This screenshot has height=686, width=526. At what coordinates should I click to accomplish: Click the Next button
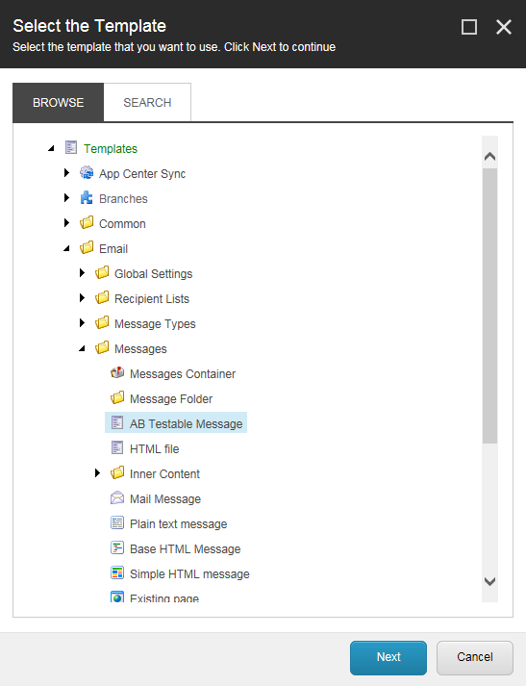(x=388, y=657)
